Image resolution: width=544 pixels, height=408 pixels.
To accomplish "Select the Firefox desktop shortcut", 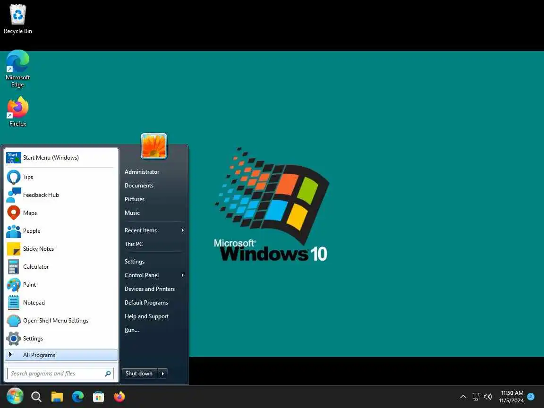I will point(17,112).
